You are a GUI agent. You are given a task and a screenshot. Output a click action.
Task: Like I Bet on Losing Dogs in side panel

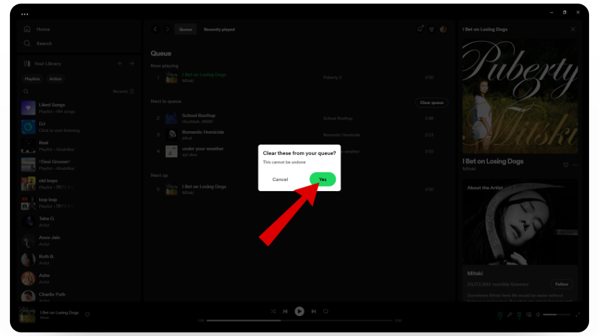pyautogui.click(x=566, y=165)
